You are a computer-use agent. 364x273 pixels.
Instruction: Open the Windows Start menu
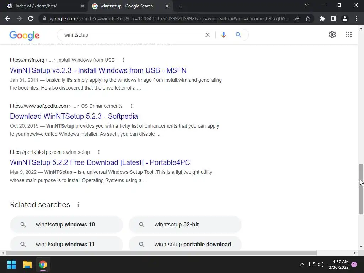pyautogui.click(x=11, y=264)
